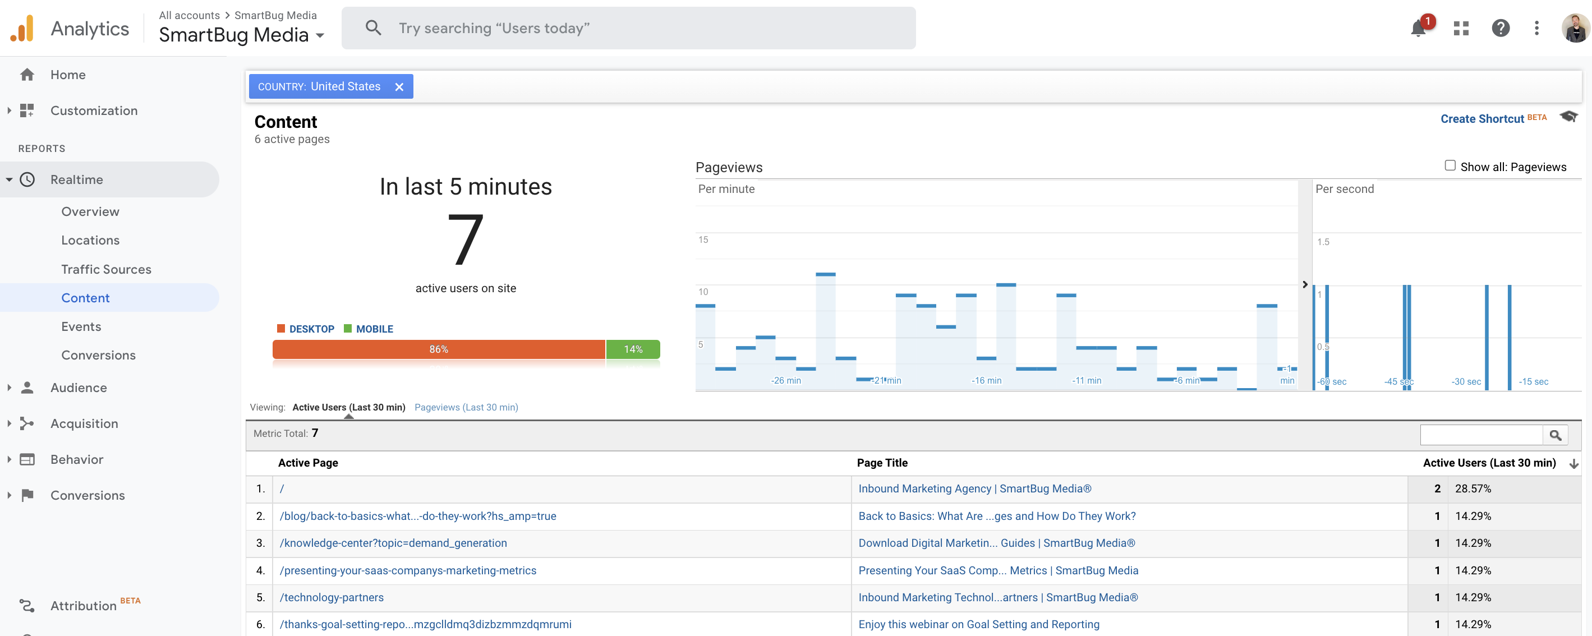This screenshot has width=1592, height=636.
Task: Collapse the per-minute chart arrow
Action: pos(1305,284)
